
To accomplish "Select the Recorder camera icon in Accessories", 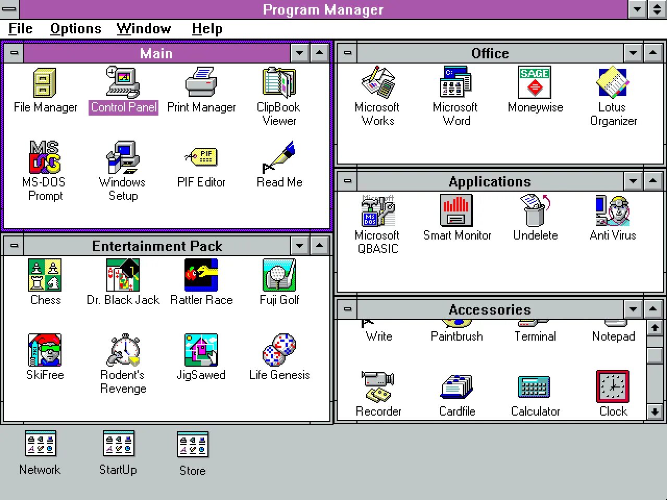I will (378, 386).
